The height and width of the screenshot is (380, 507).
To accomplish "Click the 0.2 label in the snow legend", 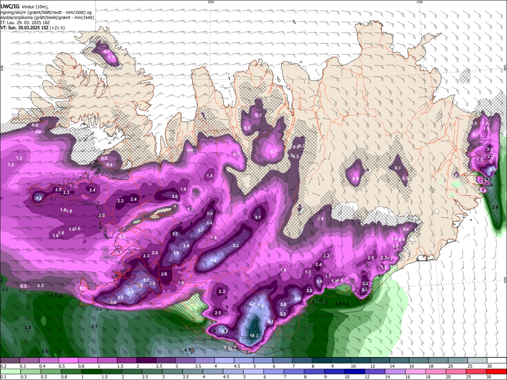I will (x=3, y=366).
